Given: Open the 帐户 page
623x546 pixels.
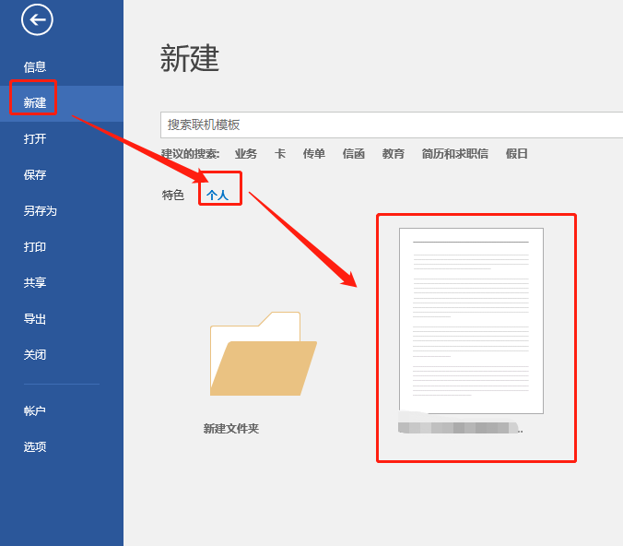Looking at the screenshot, I should click(x=35, y=410).
